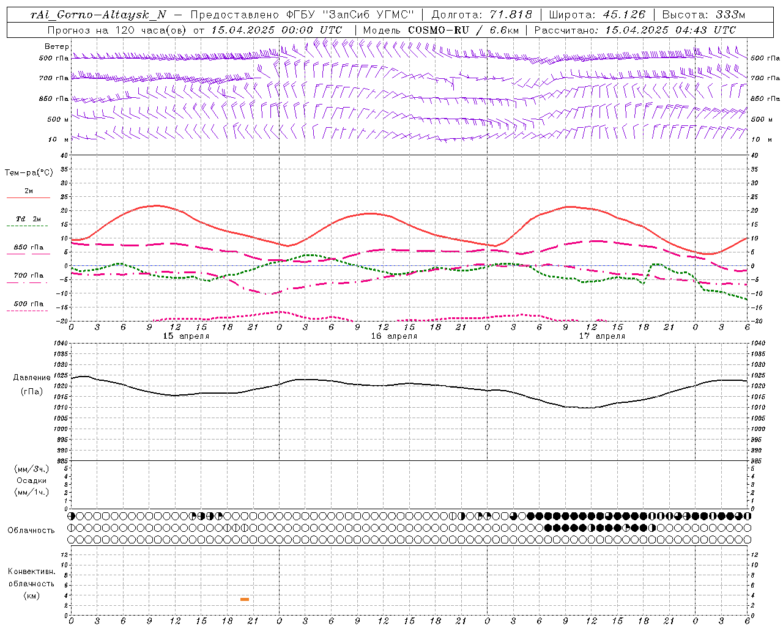Image resolution: width=783 pixels, height=626 pixels.
Task: Click the Осадки label
Action: [32, 481]
